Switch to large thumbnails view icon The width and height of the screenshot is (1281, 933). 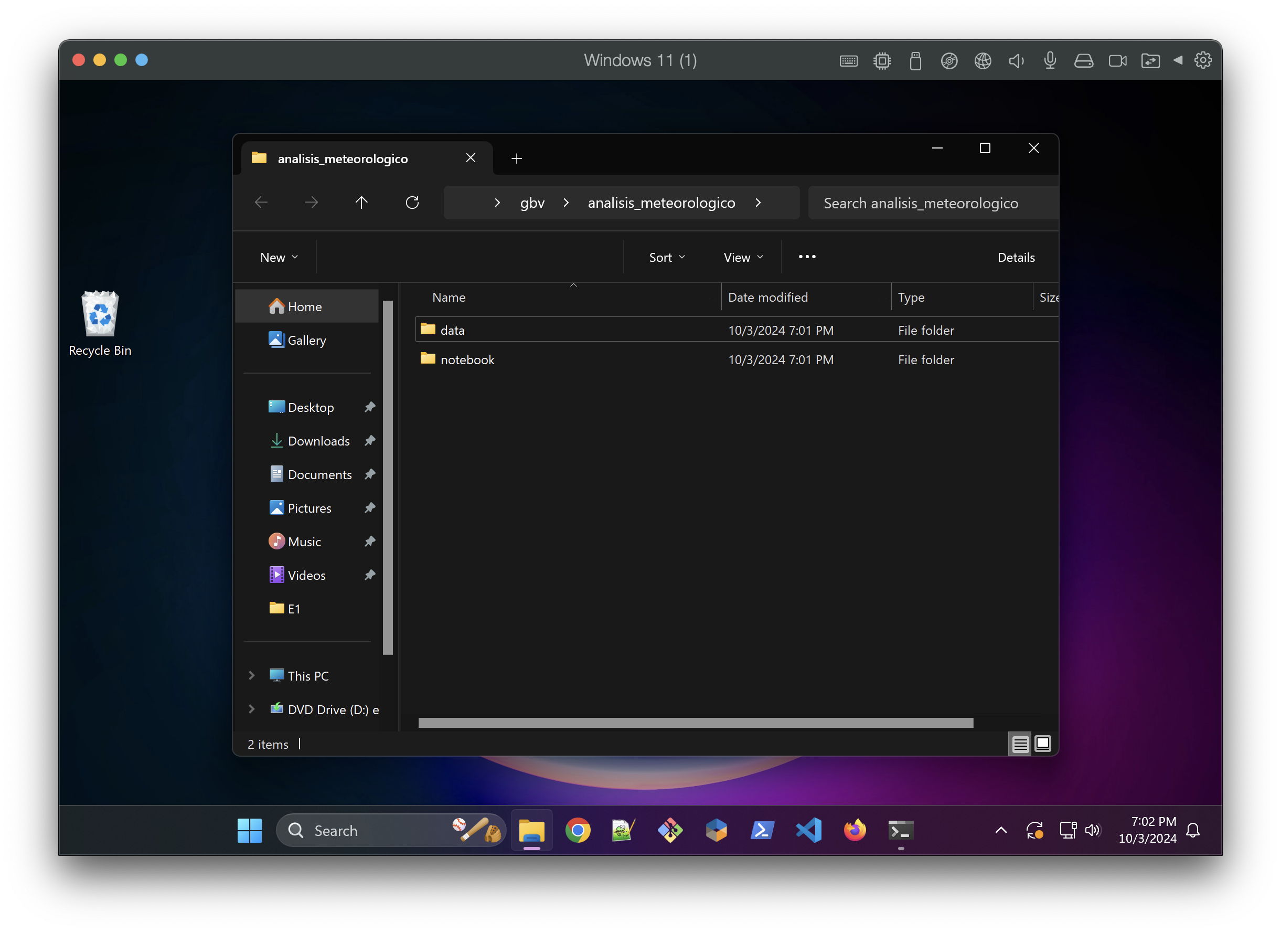point(1043,744)
